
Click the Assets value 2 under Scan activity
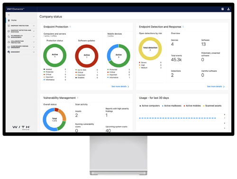(x=76, y=115)
